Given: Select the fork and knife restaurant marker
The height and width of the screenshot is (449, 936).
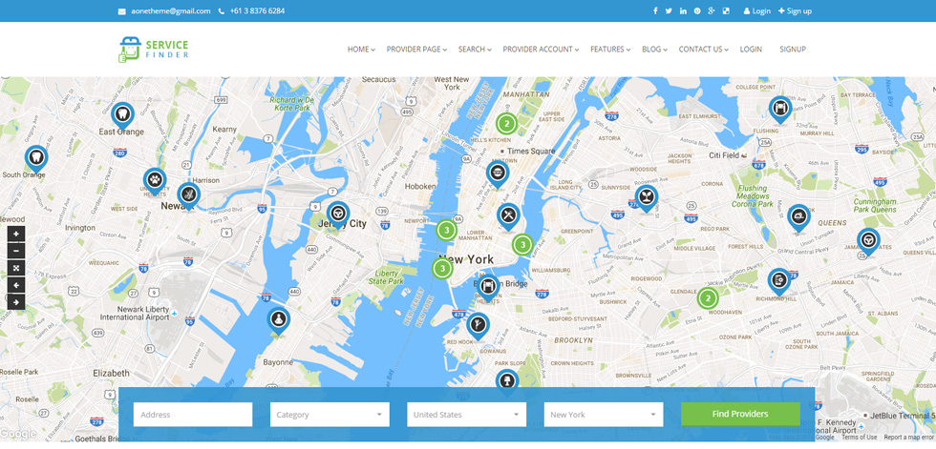Looking at the screenshot, I should [x=508, y=217].
